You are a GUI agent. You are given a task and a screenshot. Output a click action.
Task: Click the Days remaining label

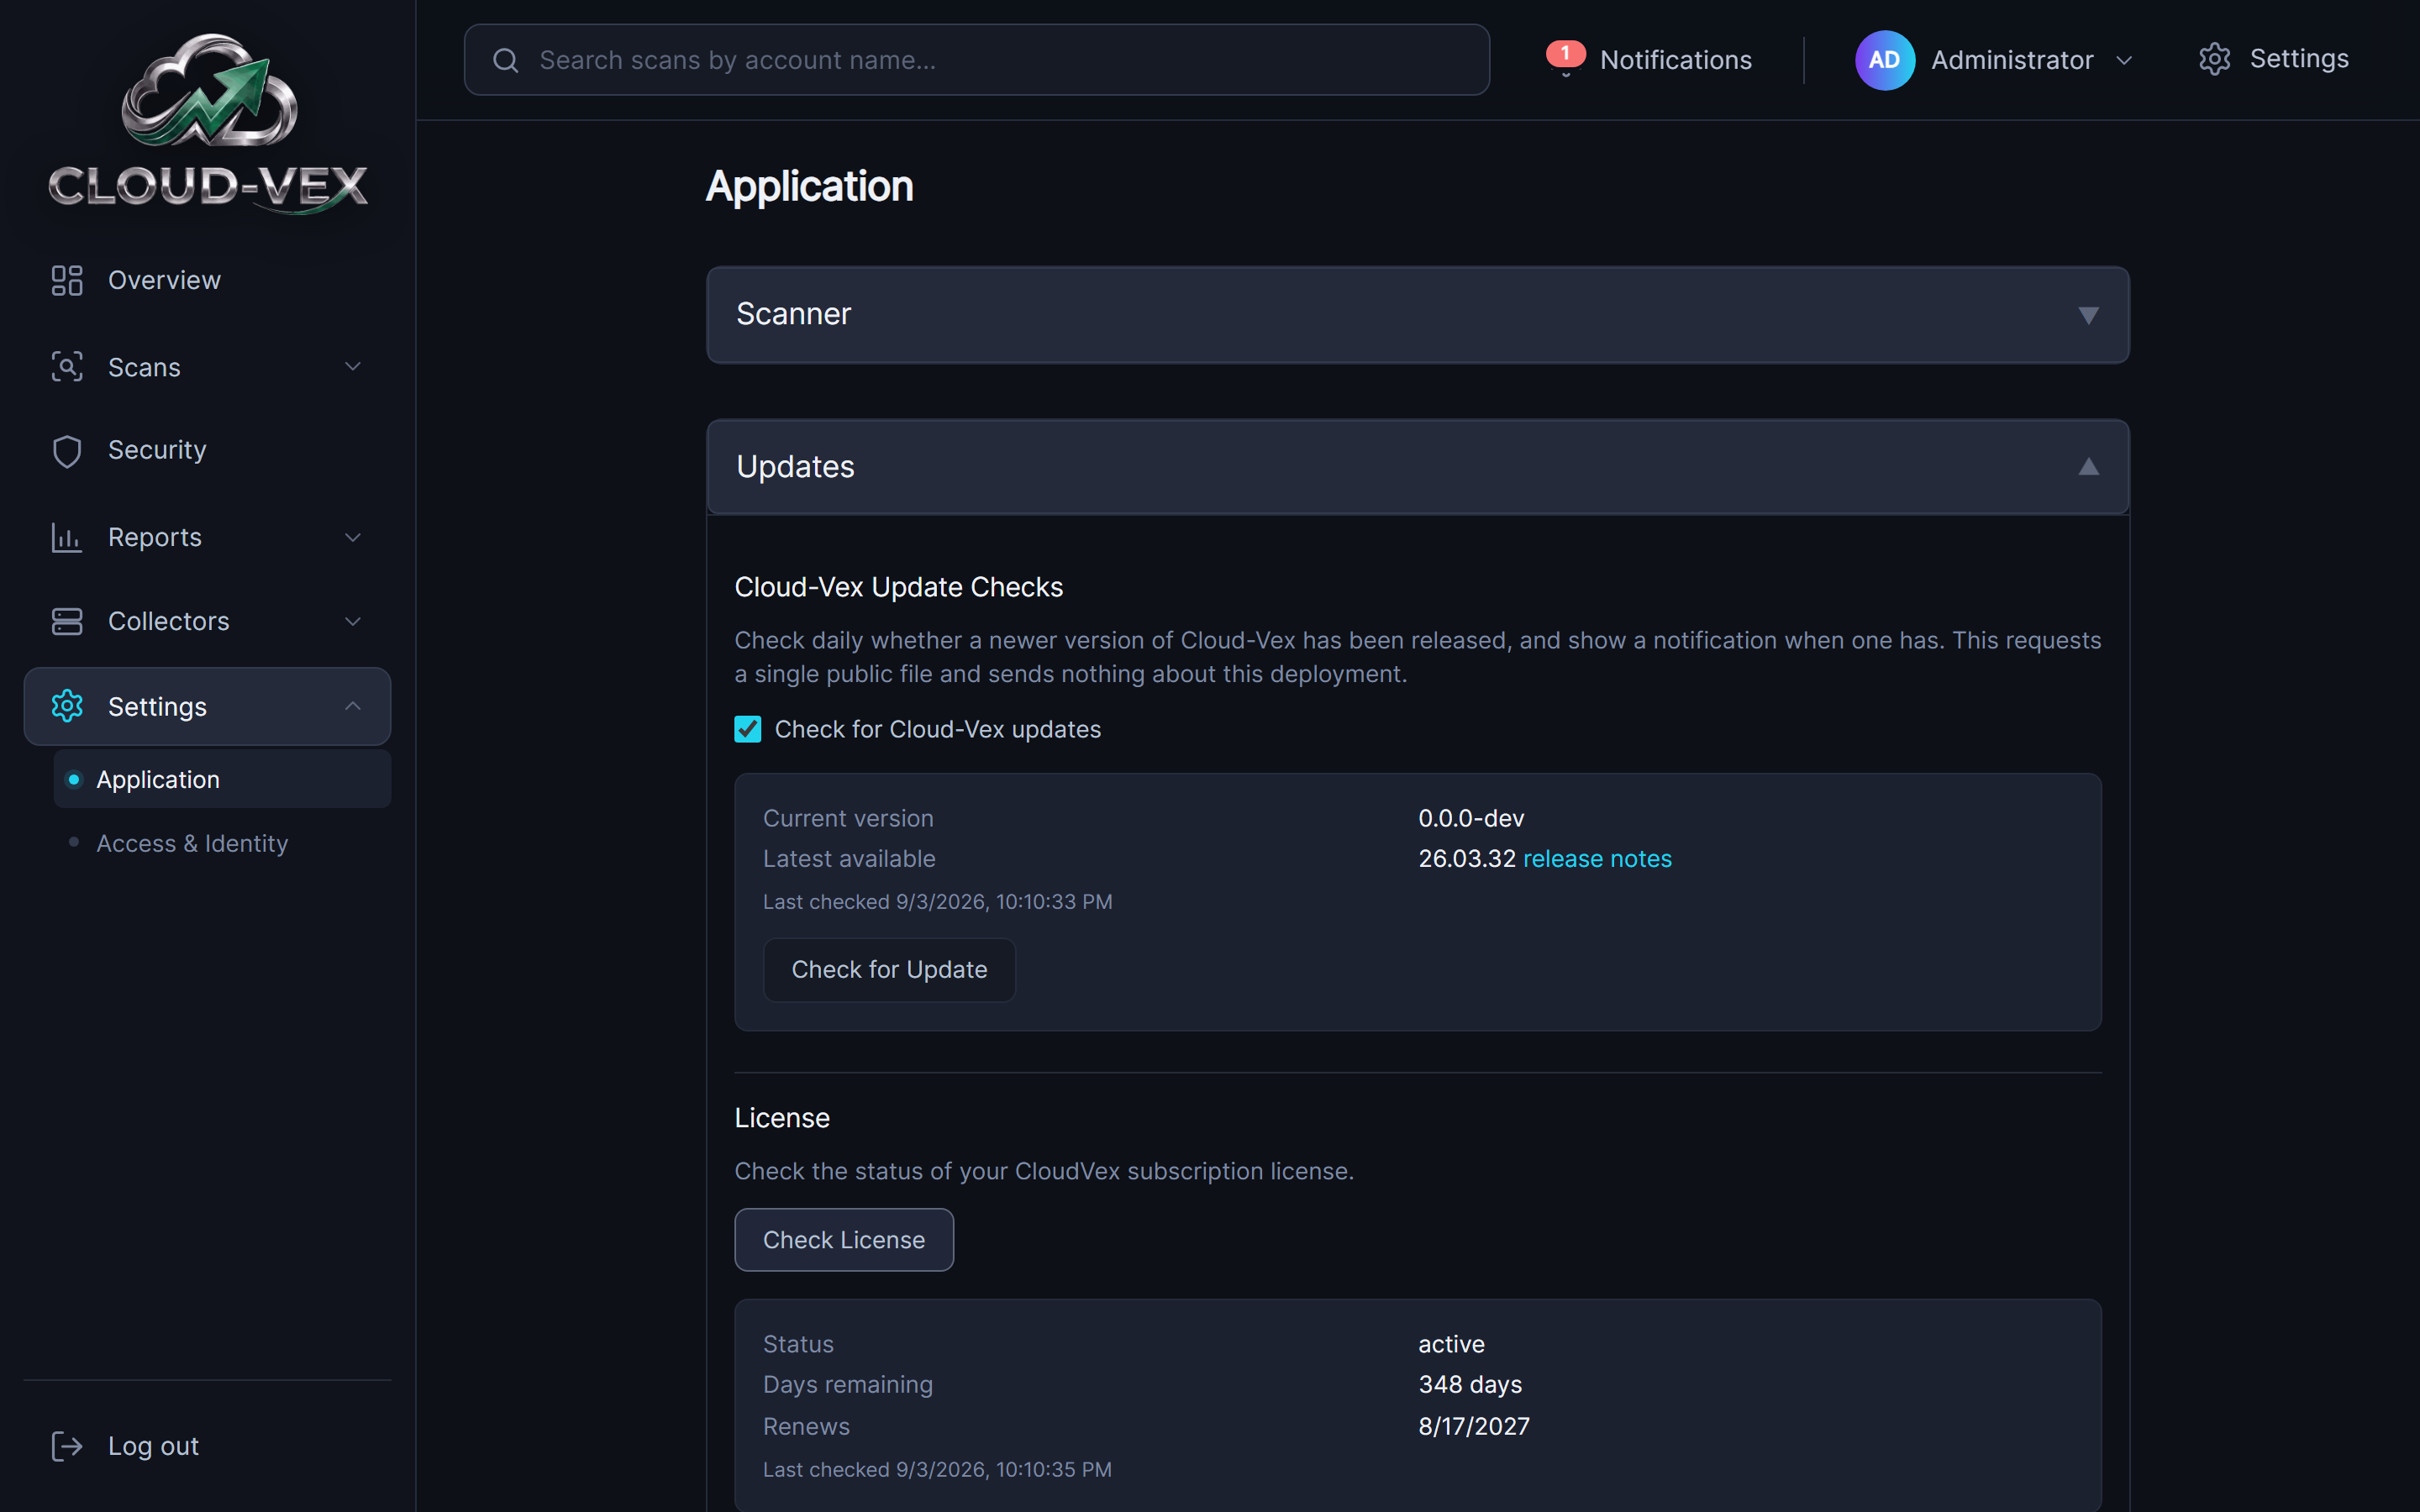(x=848, y=1384)
